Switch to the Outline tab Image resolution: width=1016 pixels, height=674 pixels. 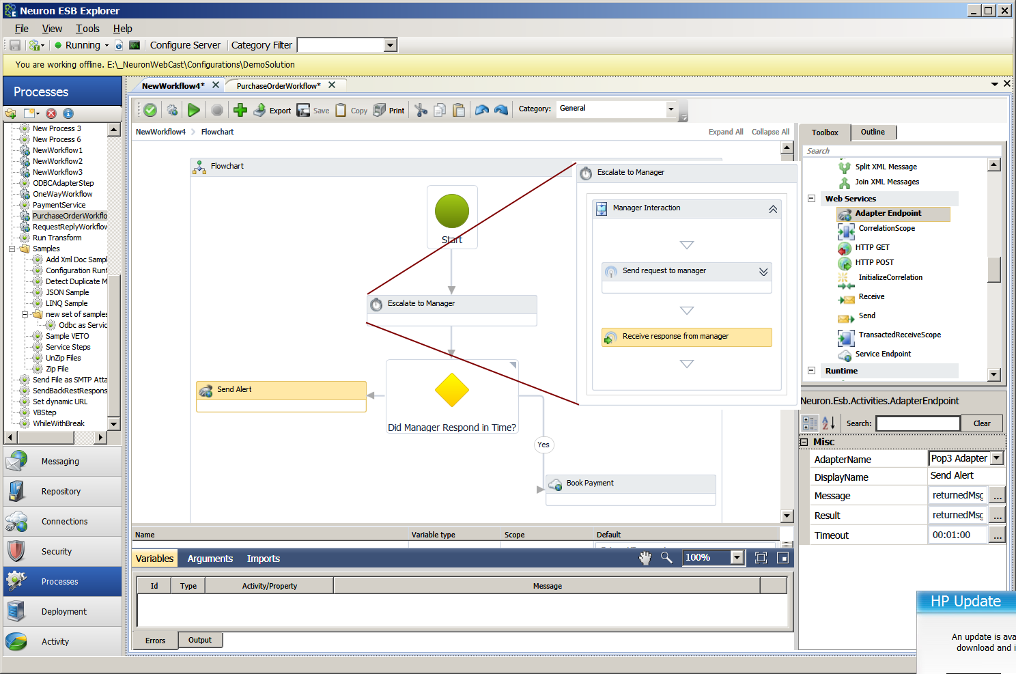[x=873, y=132]
